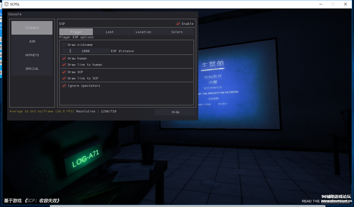Toggle the ESP Enable checkbox
The width and height of the screenshot is (354, 207).
[x=178, y=24]
